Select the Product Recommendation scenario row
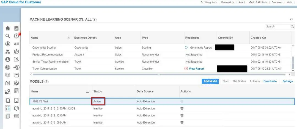This screenshot has height=129, width=297. (x=160, y=55)
